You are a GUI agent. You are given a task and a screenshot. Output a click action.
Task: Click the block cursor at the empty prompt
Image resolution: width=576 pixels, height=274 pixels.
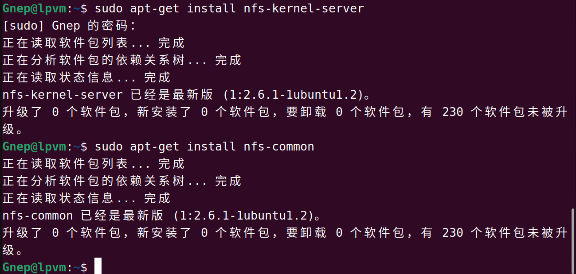[98, 266]
